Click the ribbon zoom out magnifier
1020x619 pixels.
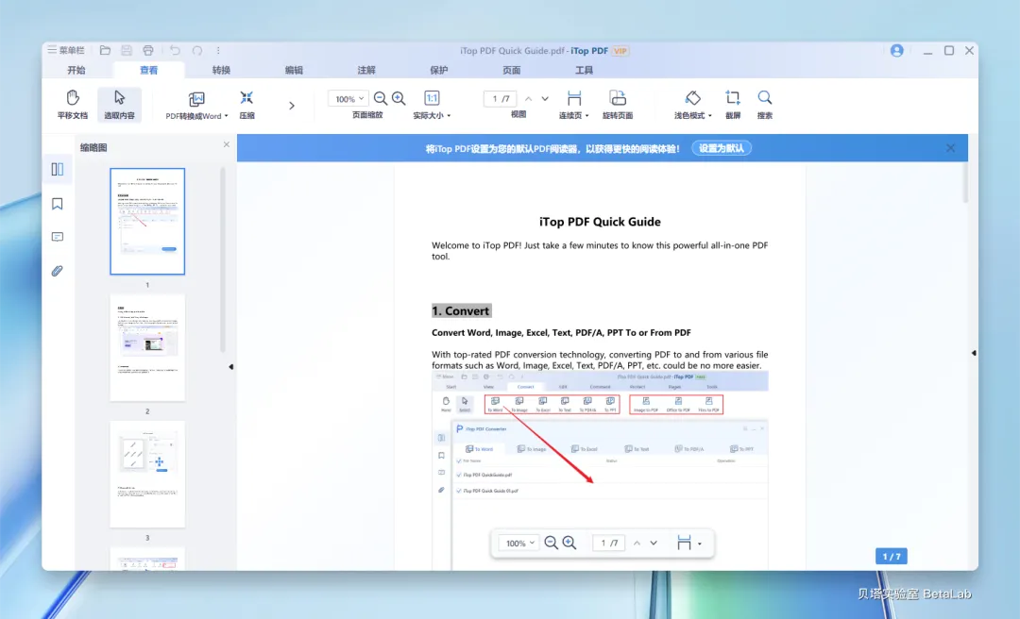pyautogui.click(x=381, y=98)
